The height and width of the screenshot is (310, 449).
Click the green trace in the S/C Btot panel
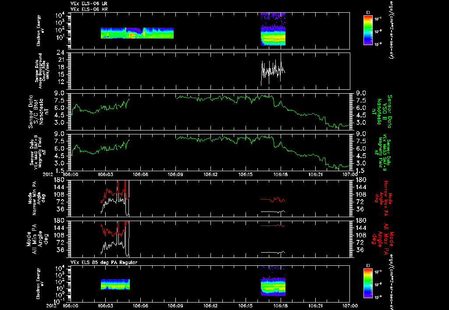pyautogui.click(x=210, y=112)
